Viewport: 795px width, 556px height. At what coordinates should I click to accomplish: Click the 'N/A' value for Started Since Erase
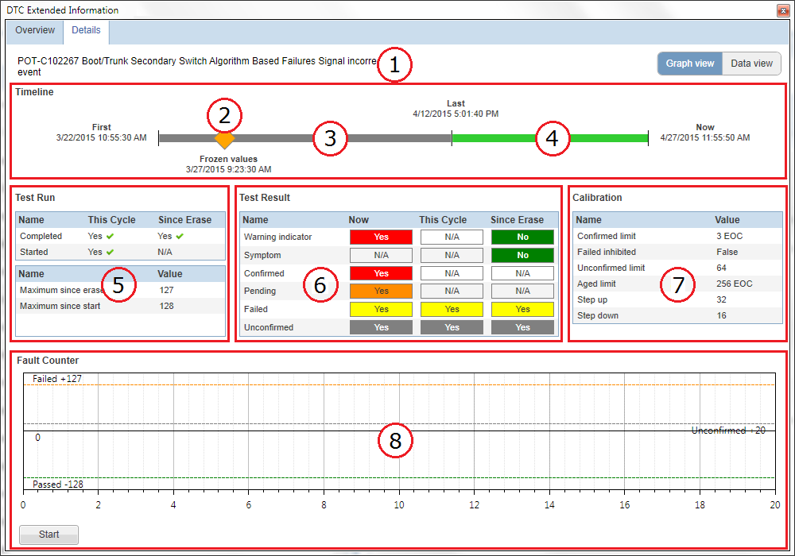coord(165,252)
